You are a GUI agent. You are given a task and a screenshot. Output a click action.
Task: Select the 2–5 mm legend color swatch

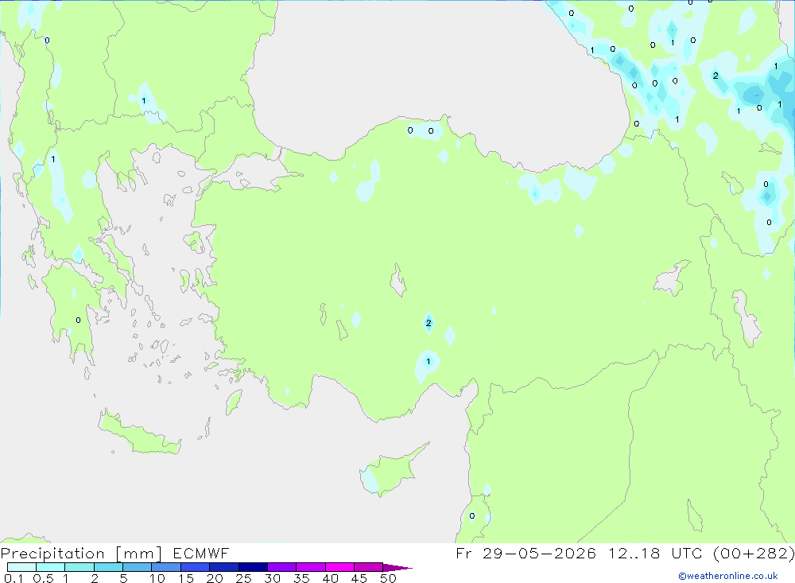click(x=108, y=567)
